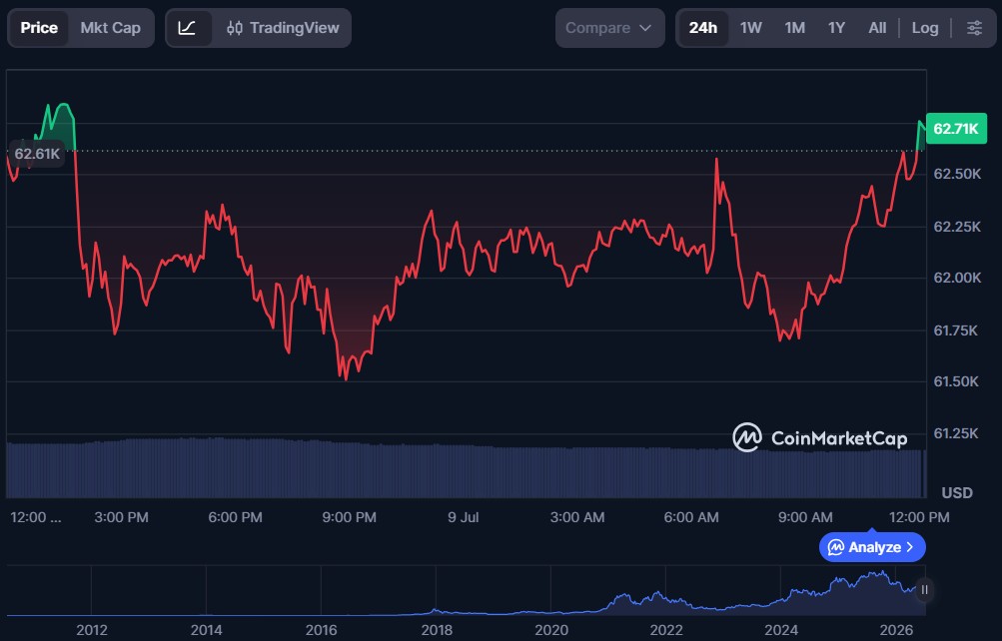Click the 61.75K axis label
Viewport: 1002px width, 641px height.
coord(955,330)
